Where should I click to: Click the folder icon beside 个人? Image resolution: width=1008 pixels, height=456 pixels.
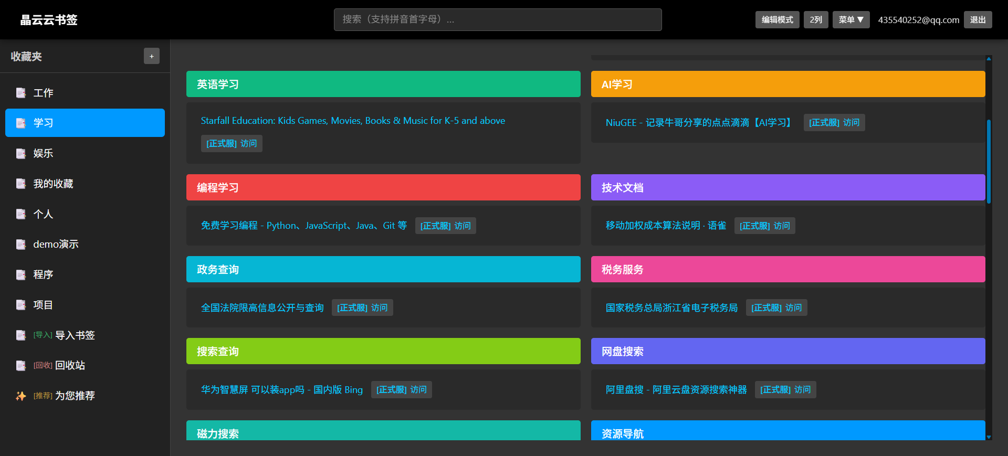pos(21,214)
